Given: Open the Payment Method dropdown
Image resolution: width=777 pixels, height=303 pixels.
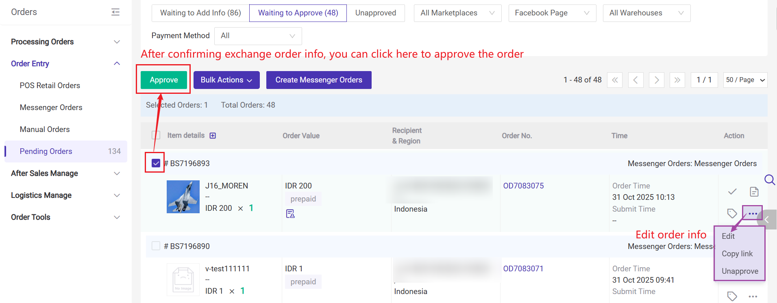Looking at the screenshot, I should pyautogui.click(x=258, y=36).
